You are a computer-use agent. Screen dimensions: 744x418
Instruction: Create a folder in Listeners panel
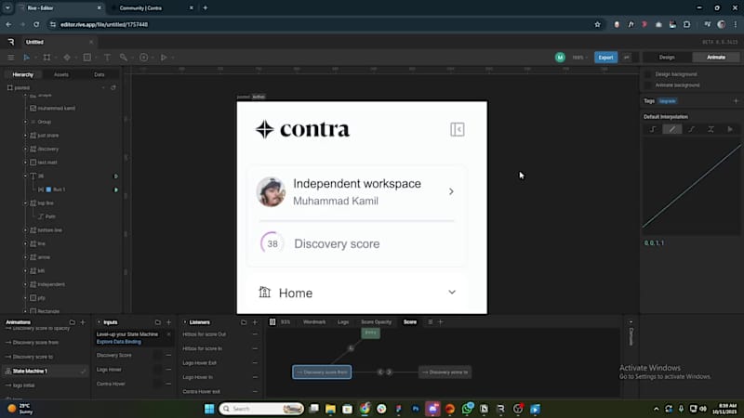(244, 322)
